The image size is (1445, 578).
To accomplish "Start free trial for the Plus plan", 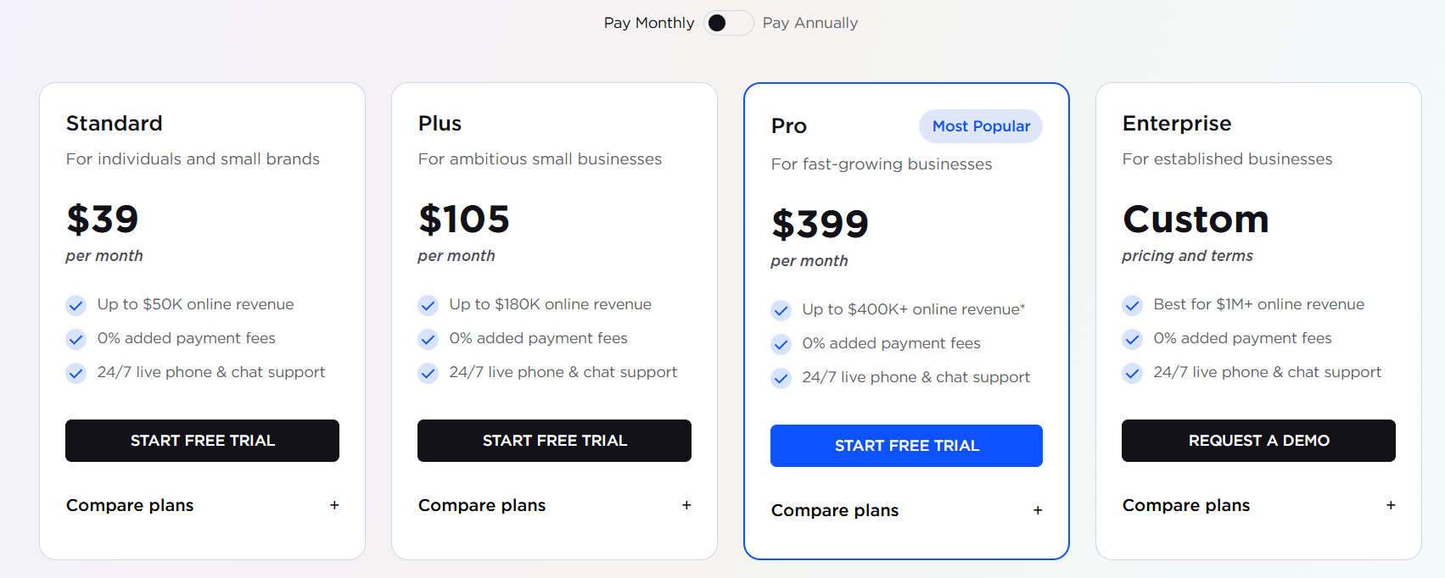I will pos(554,441).
